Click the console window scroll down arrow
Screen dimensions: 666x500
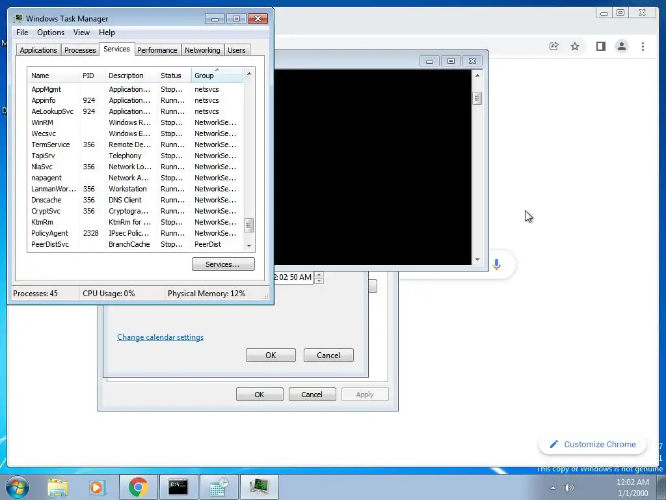point(477,260)
